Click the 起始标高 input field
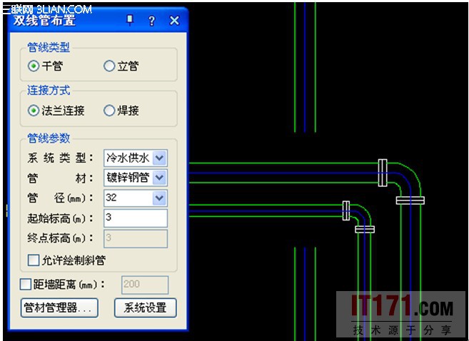Viewport: 469px width, 341px height. tap(135, 218)
